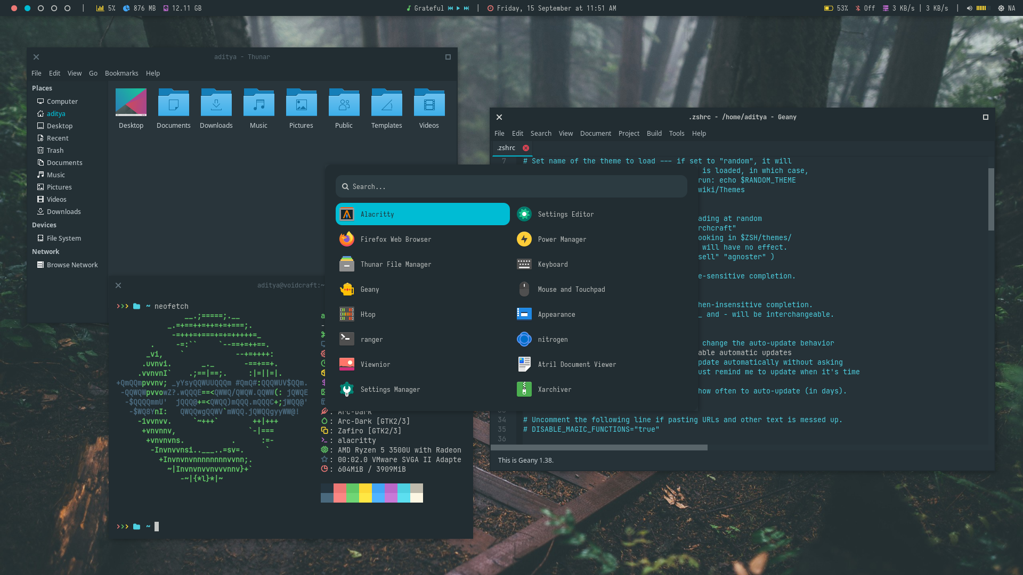Open the Bookmarks menu in Thunar
Viewport: 1023px width, 575px height.
coord(121,73)
